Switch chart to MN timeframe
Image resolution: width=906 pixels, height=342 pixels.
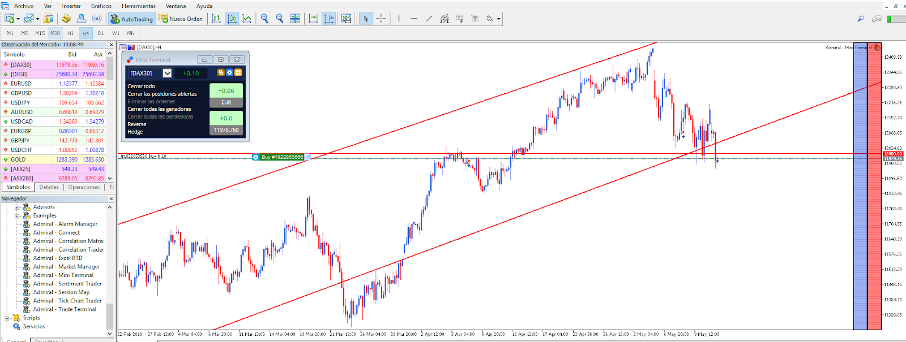point(131,33)
